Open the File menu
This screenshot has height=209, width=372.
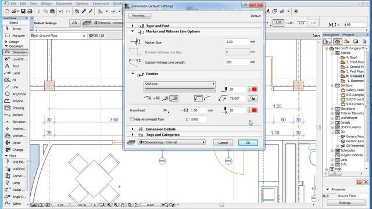(13, 3)
